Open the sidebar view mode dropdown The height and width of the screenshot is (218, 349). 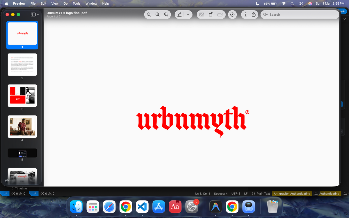click(x=35, y=15)
